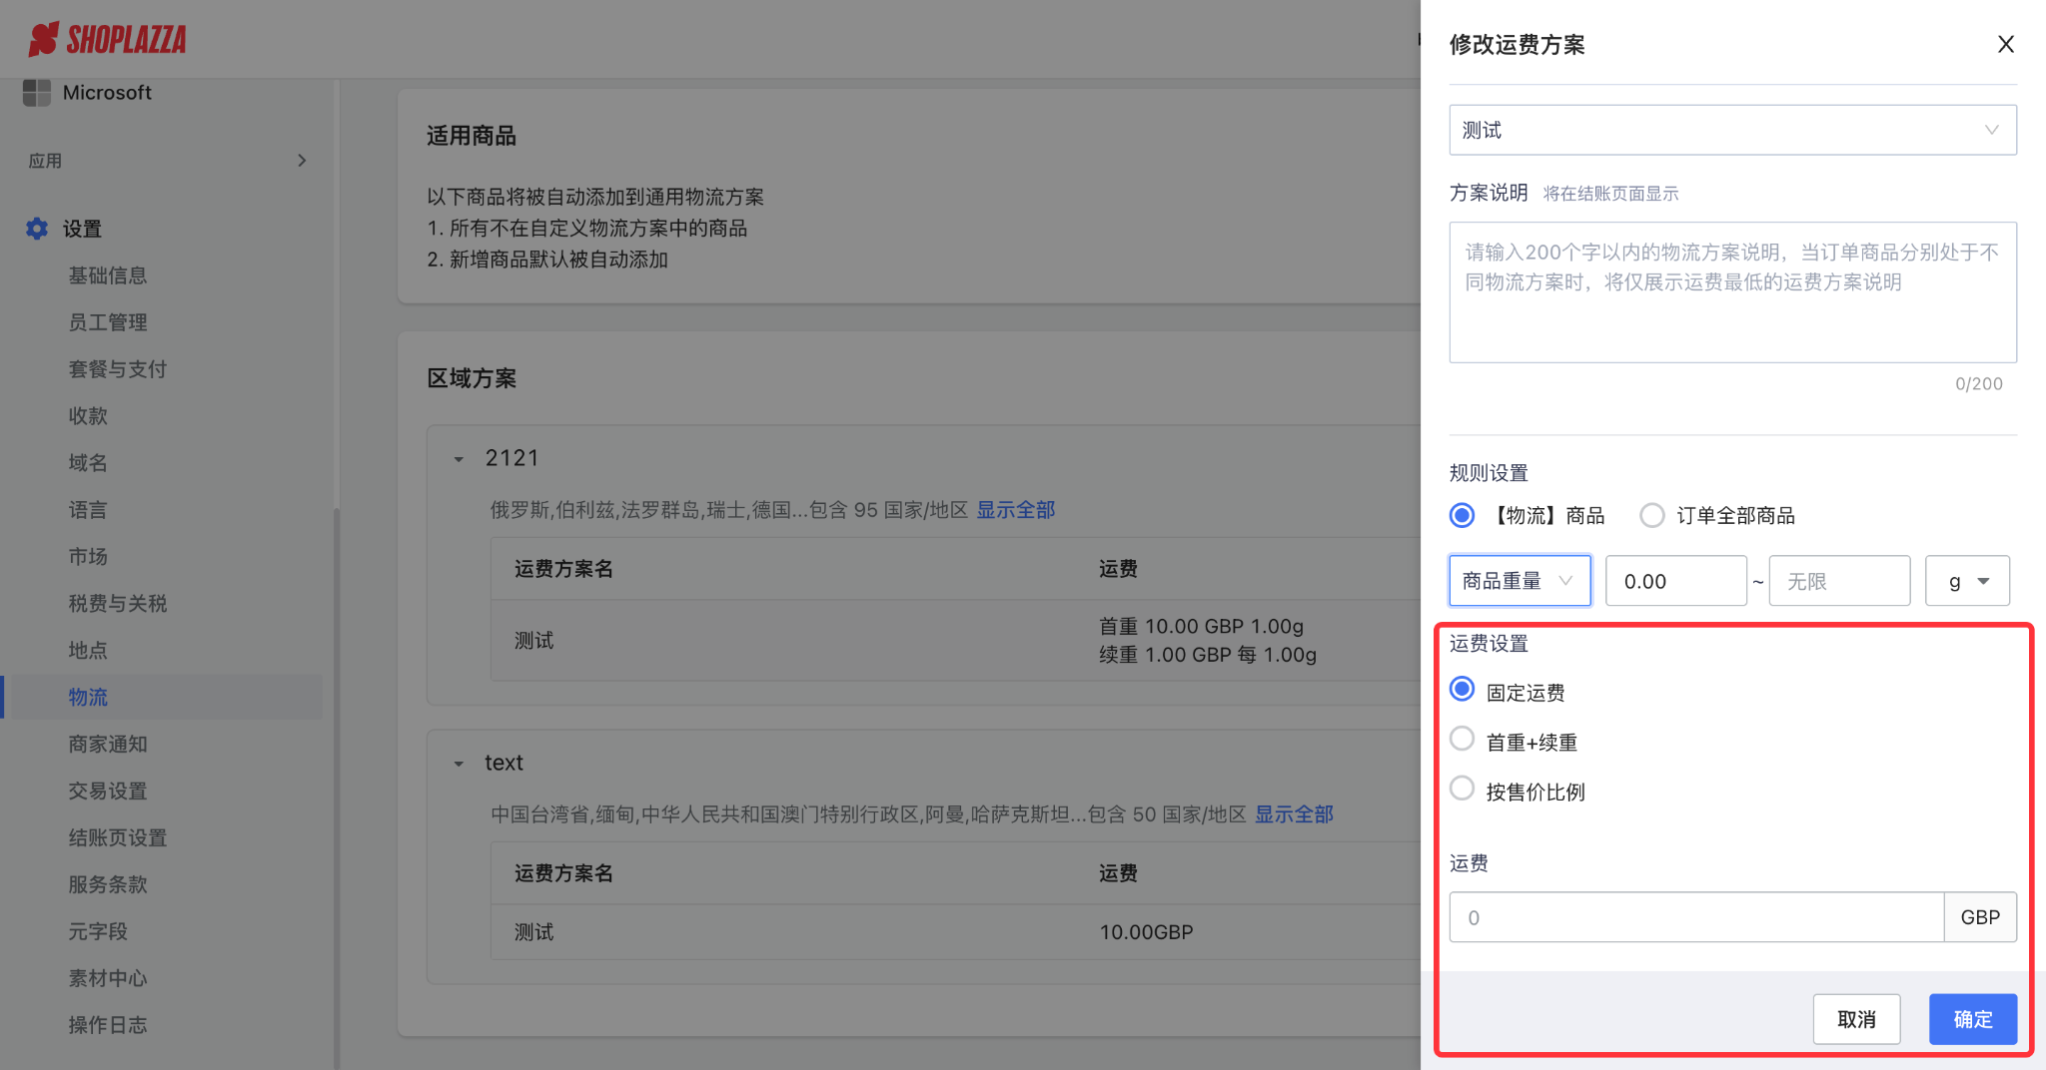2046x1070 pixels.
Task: Click the Microsoft store icon
Action: [x=37, y=93]
